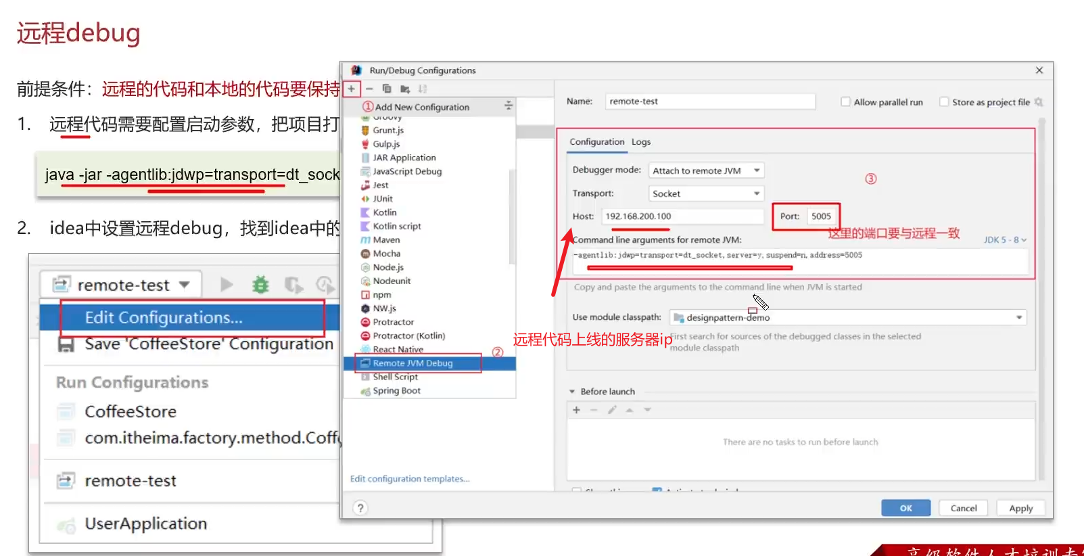Image resolution: width=1084 pixels, height=556 pixels.
Task: Click the Store as project file gear icon
Action: point(1039,102)
